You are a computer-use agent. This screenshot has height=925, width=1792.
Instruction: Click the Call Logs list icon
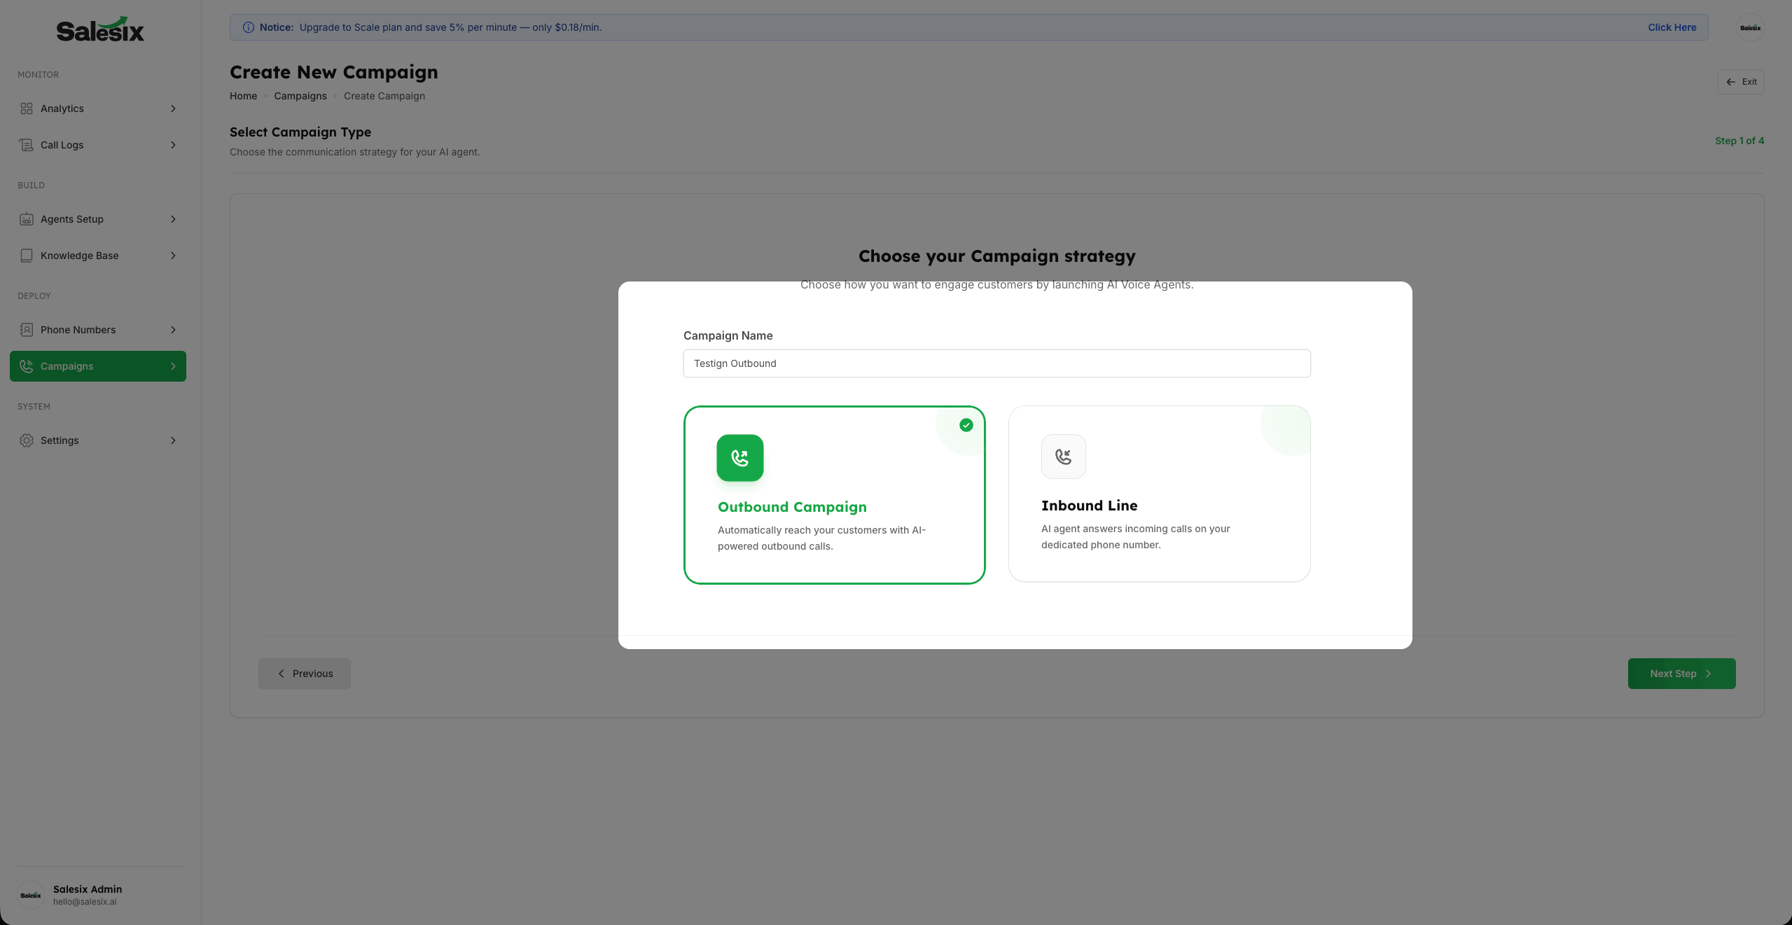pyautogui.click(x=27, y=145)
